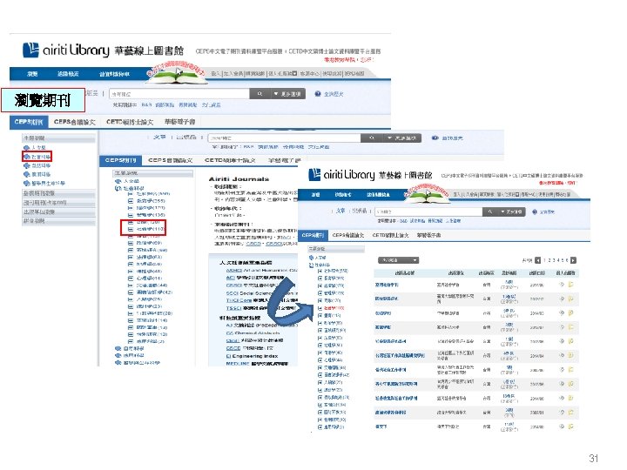Image resolution: width=627 pixels, height=470 pixels.
Task: Click the TSSCI index link in middle window
Action: [x=233, y=308]
